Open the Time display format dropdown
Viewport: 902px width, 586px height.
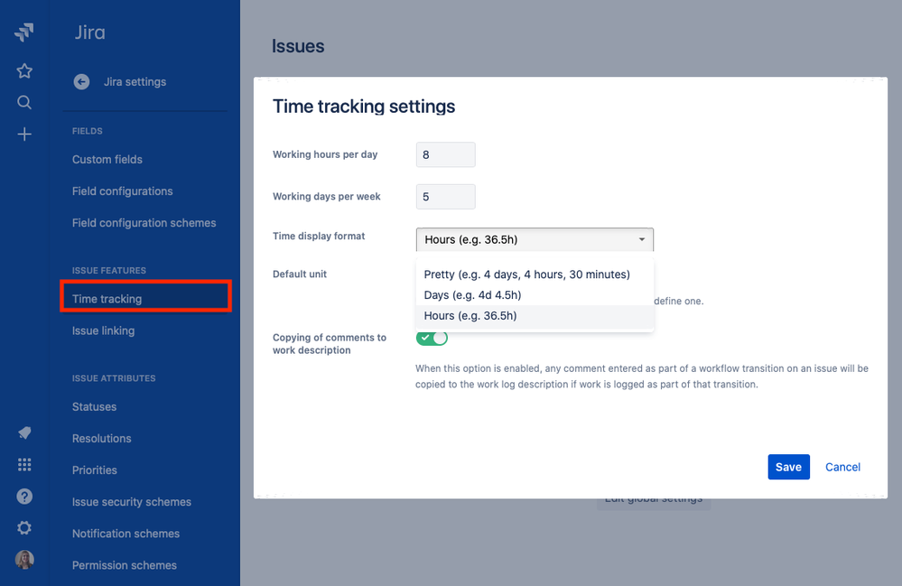[534, 239]
